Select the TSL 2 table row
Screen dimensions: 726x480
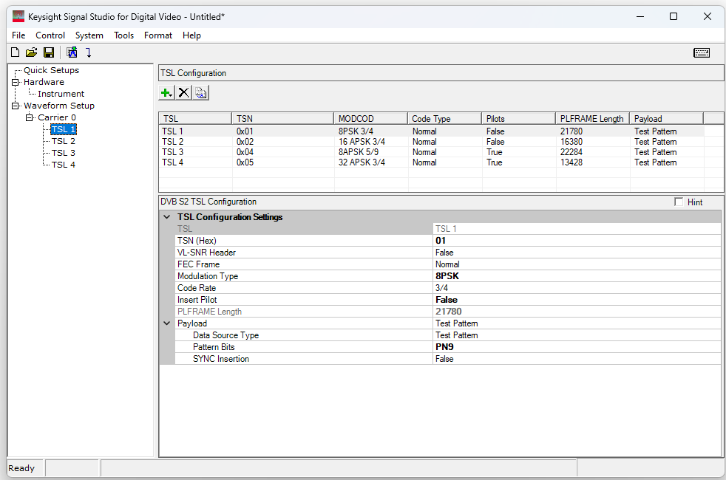[432, 142]
